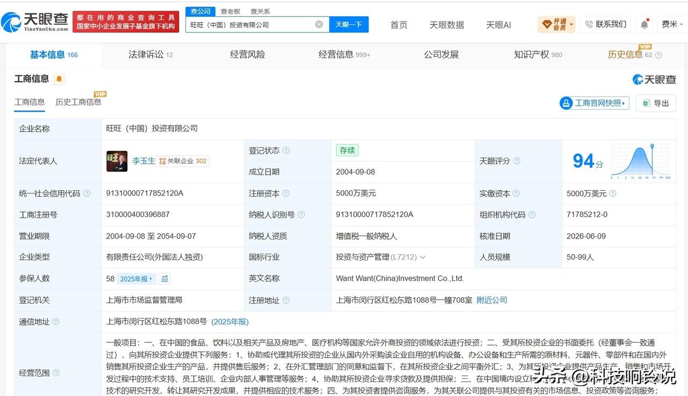Open the 天眼评分 distribution chart
The height and width of the screenshot is (396, 688).
pyautogui.click(x=640, y=161)
